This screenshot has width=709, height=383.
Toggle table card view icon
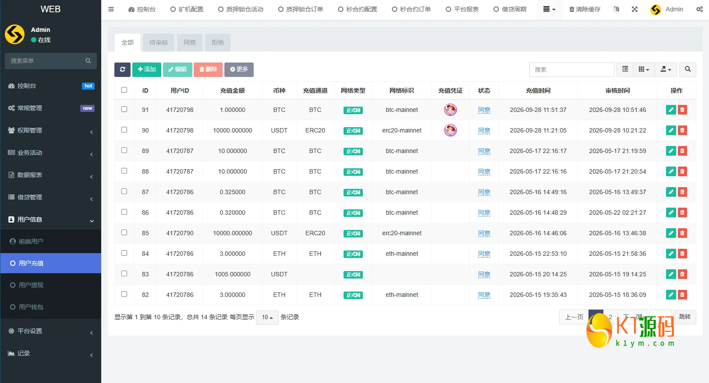(625, 70)
